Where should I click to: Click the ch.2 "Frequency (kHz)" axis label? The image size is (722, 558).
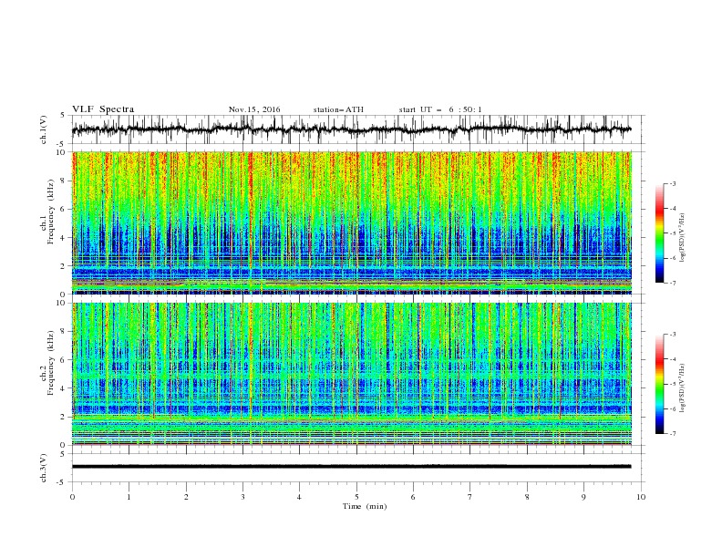click(x=52, y=362)
